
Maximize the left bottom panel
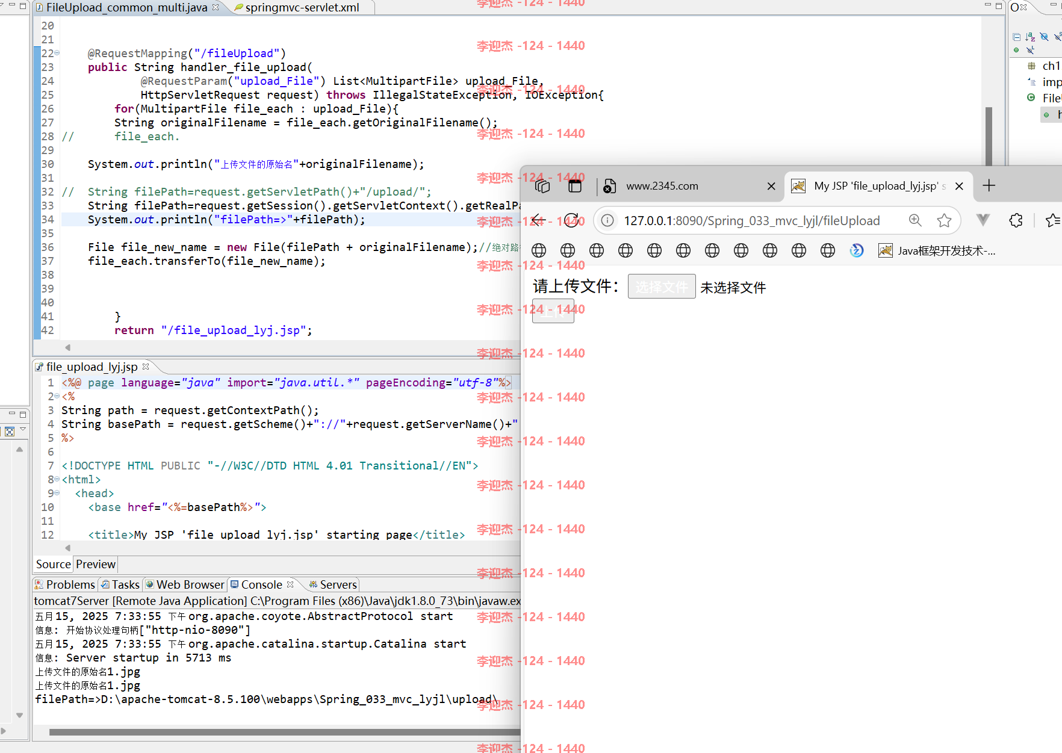[23, 414]
